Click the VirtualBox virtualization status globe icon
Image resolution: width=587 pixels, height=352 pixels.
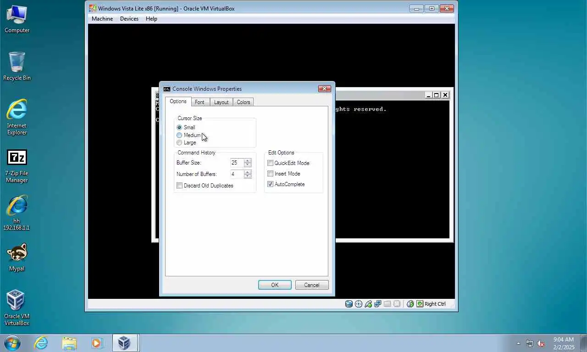[x=410, y=304]
